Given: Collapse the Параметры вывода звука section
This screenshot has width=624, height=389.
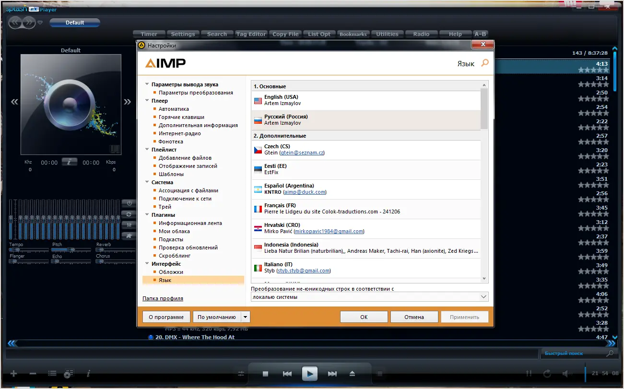Looking at the screenshot, I should point(147,84).
